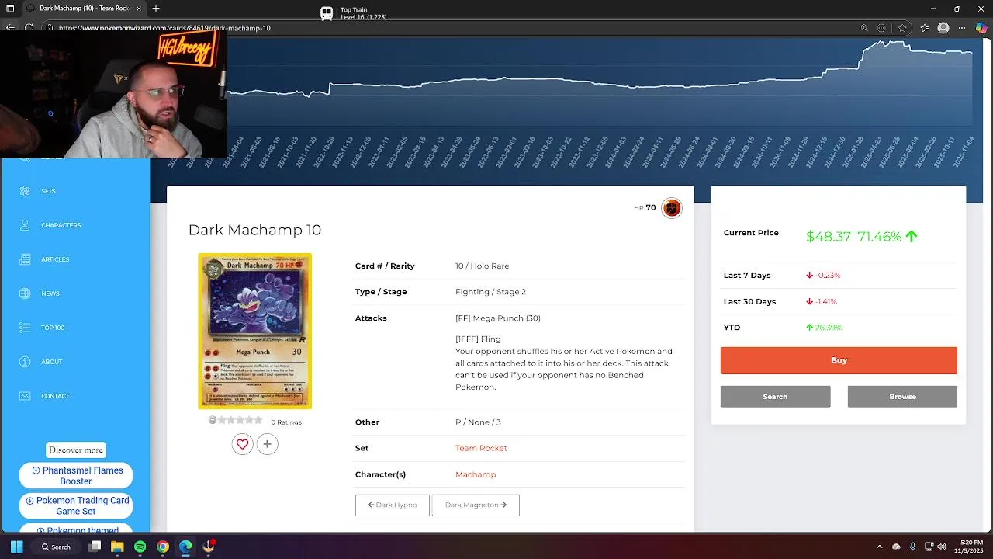993x559 pixels.
Task: Open the Windows Start menu
Action: [16, 547]
